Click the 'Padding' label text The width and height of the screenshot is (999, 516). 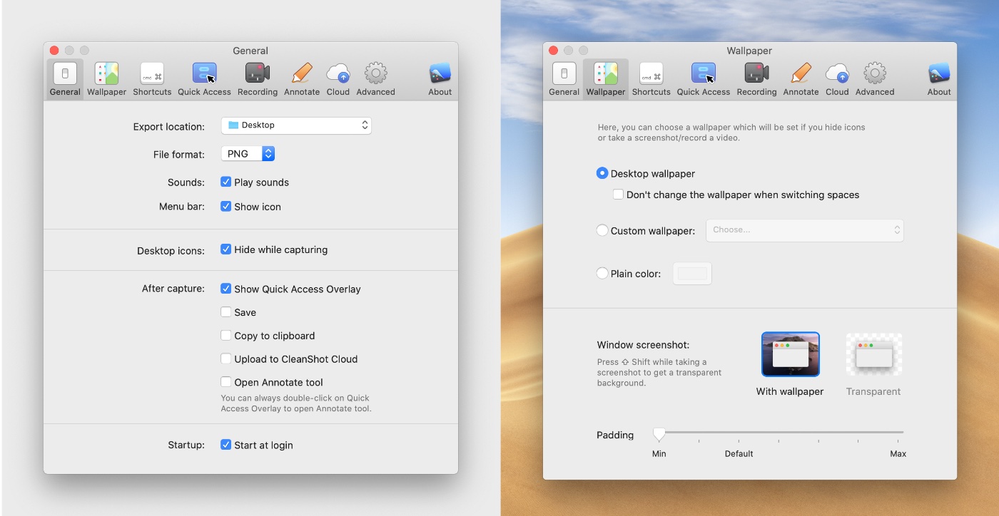pos(615,435)
